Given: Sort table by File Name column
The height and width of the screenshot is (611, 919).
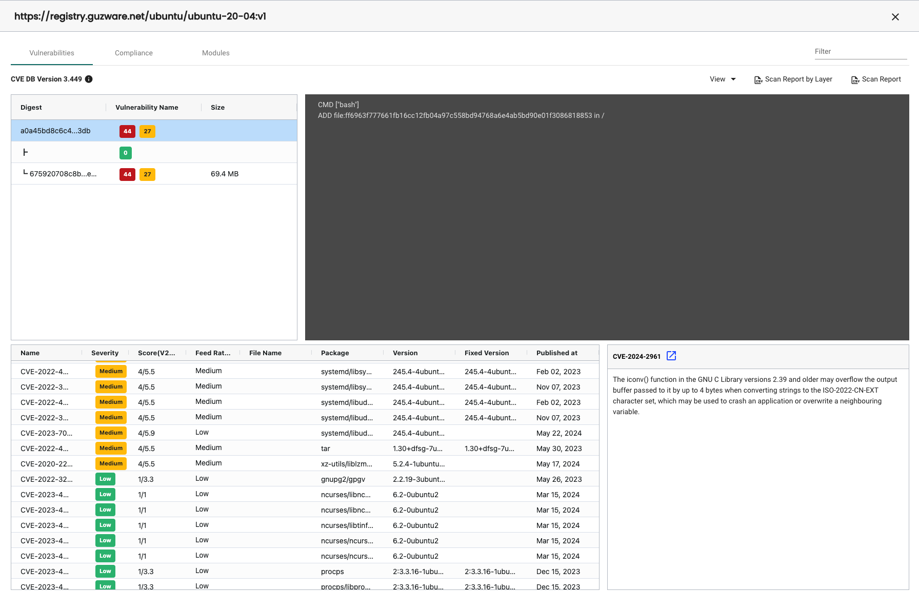Looking at the screenshot, I should [265, 353].
